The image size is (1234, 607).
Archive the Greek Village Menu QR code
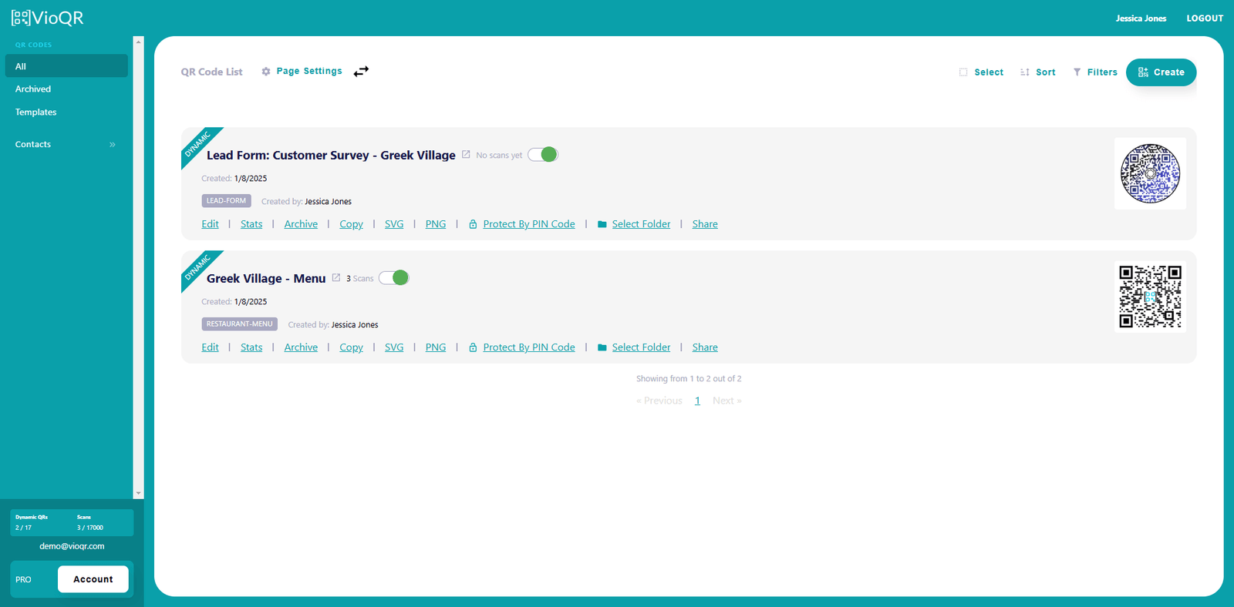tap(301, 347)
